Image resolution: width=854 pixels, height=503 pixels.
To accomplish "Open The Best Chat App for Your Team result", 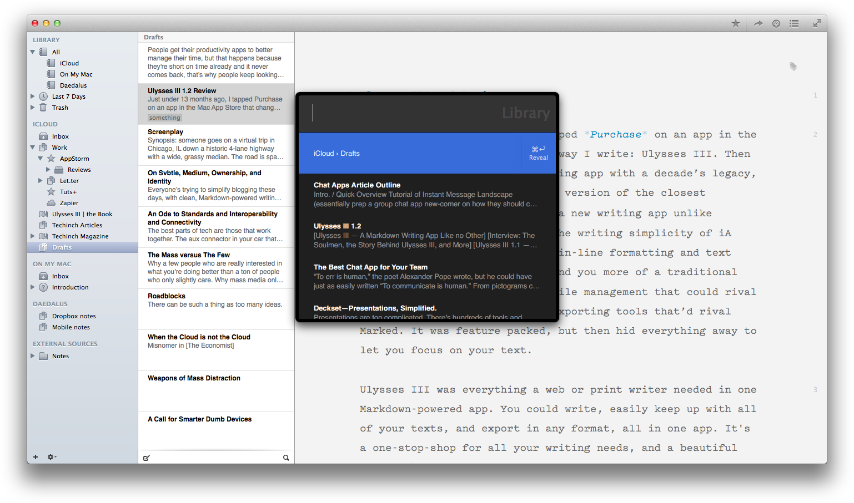I will click(427, 276).
